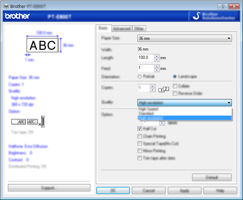Switch to the Basic tab

(103, 28)
